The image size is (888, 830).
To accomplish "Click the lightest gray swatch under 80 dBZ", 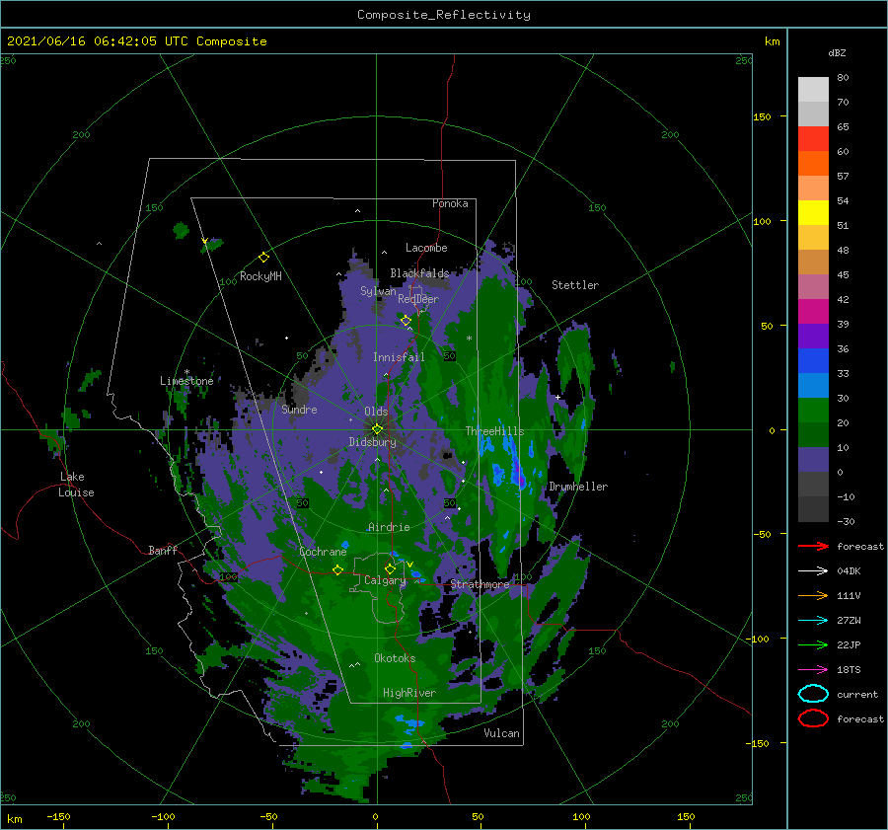I will (813, 90).
